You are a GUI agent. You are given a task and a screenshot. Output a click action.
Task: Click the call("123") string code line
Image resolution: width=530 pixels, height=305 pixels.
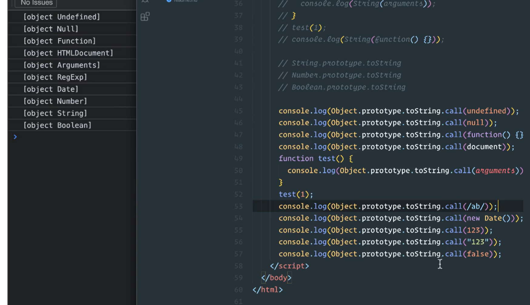coord(390,242)
